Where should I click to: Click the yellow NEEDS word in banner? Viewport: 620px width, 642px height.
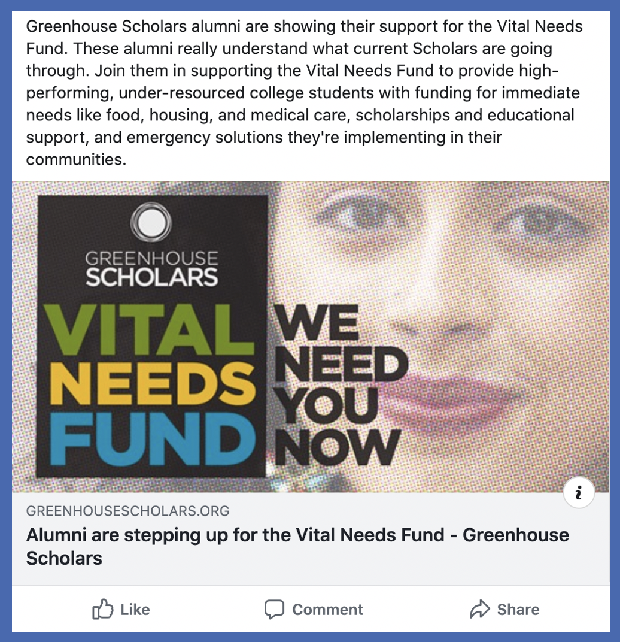[153, 384]
